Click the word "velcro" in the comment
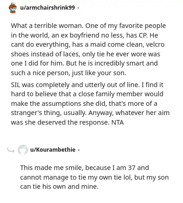Image resolution: width=183 pixels, height=203 pixels. click(155, 44)
